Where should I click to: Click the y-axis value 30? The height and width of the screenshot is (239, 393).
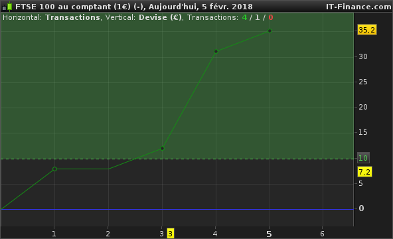[x=363, y=56]
